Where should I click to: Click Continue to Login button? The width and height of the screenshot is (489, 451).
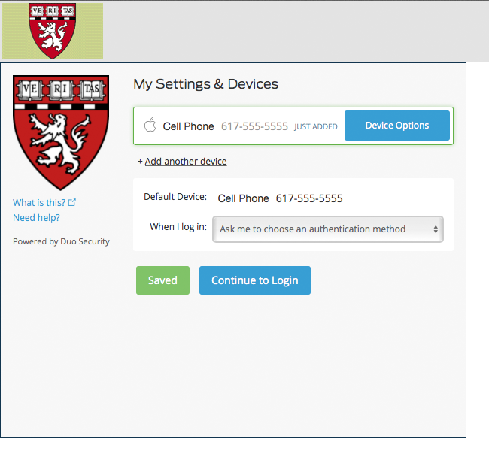click(x=255, y=280)
